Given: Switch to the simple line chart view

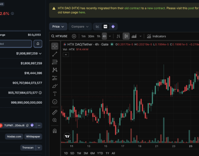Looking at the screenshot, I should coord(97,27).
